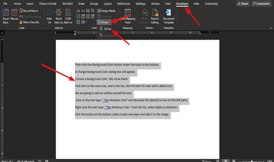This screenshot has width=274, height=162.
Task: Click the Macros icon
Action: pos(15,18)
